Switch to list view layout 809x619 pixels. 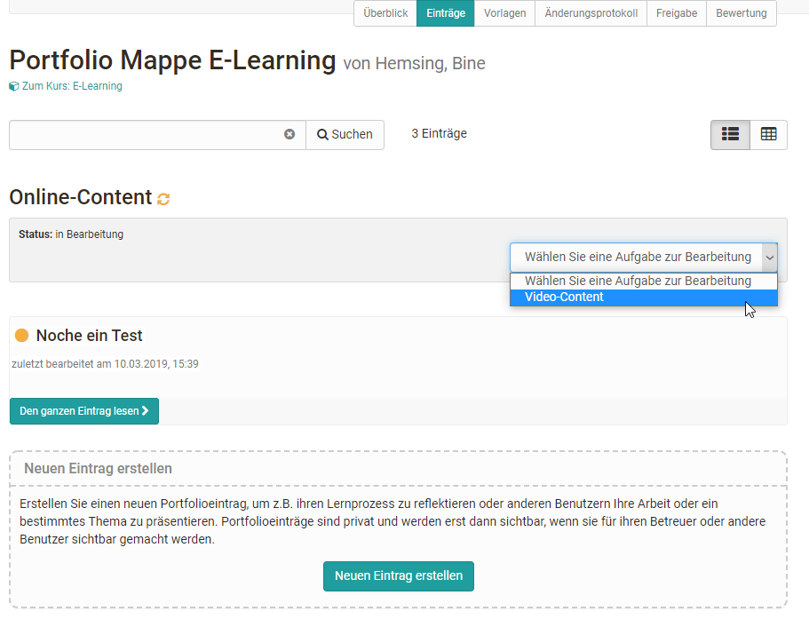[x=730, y=134]
